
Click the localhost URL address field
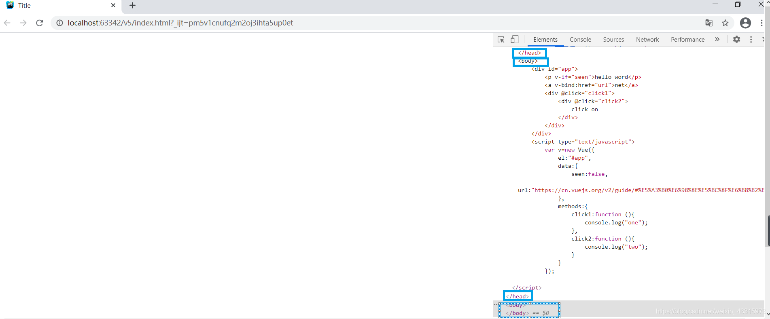pyautogui.click(x=180, y=23)
